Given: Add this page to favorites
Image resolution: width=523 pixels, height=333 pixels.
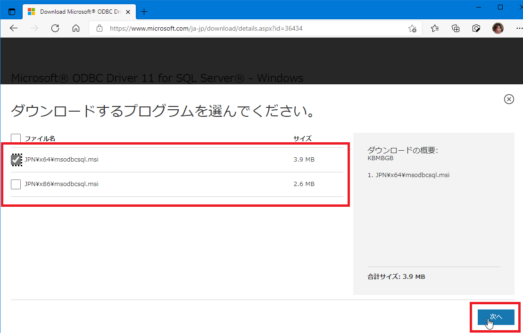Looking at the screenshot, I should point(412,28).
